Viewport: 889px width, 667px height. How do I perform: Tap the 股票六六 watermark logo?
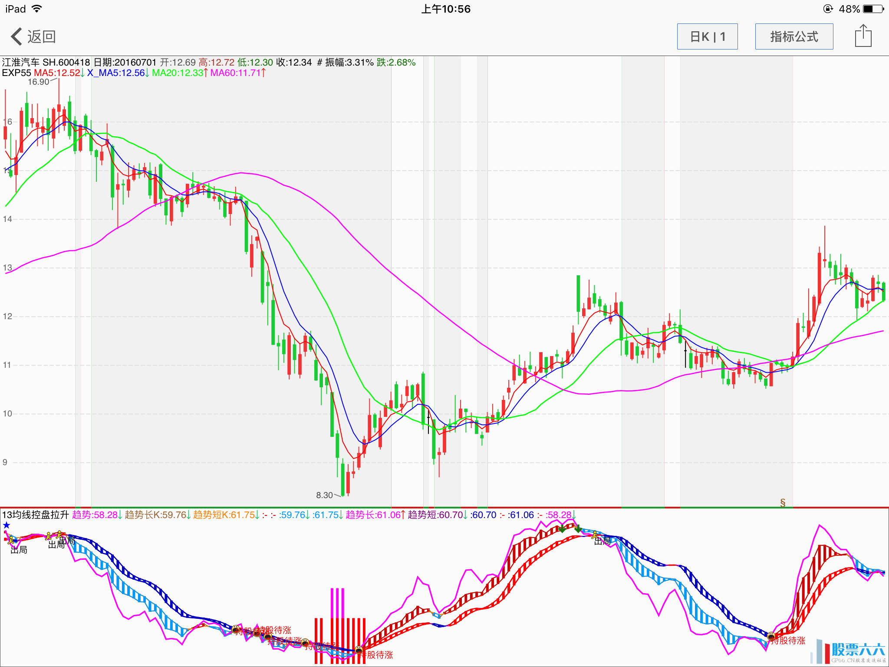857,650
